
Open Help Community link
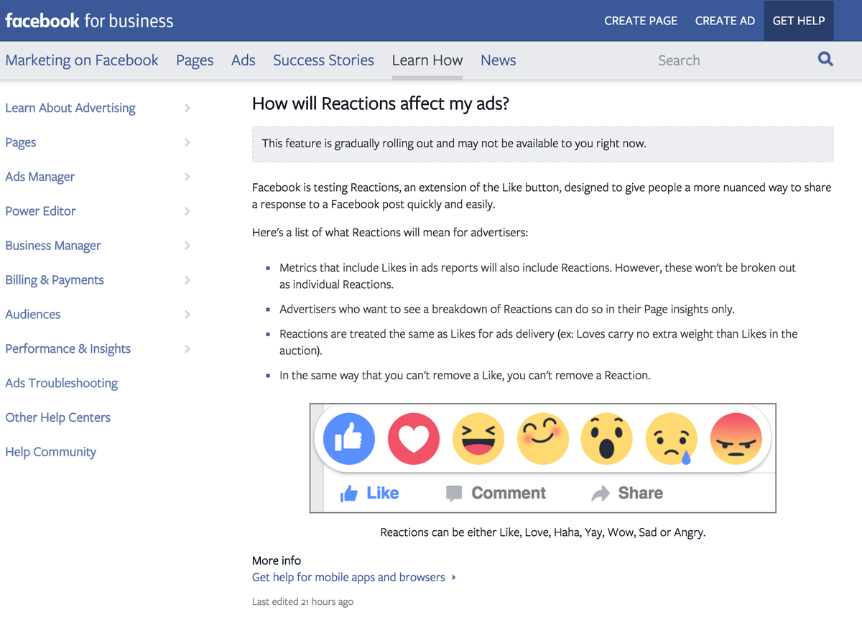pyautogui.click(x=51, y=452)
